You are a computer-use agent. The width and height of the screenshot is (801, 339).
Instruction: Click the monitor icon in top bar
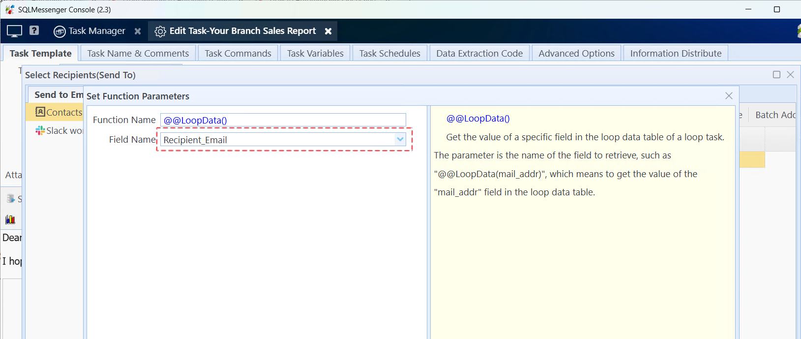14,31
